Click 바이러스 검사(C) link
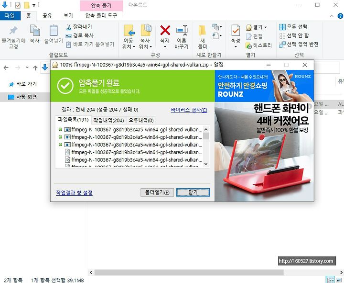The image size is (344, 283). point(189,110)
